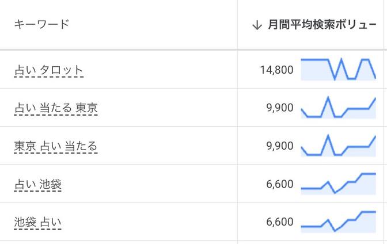Click 9,900 volume in 占い 当たる 東京 row
Image resolution: width=387 pixels, height=244 pixels.
tap(280, 108)
